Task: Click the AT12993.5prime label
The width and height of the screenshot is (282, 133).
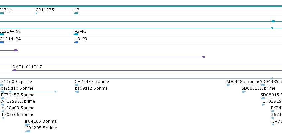Action: click(18, 101)
